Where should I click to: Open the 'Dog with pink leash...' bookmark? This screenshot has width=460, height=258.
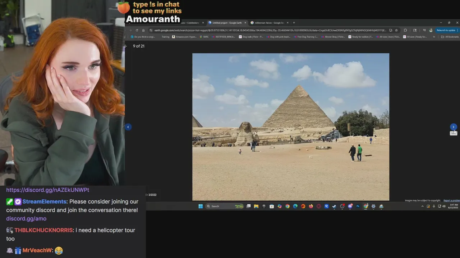[x=278, y=37]
